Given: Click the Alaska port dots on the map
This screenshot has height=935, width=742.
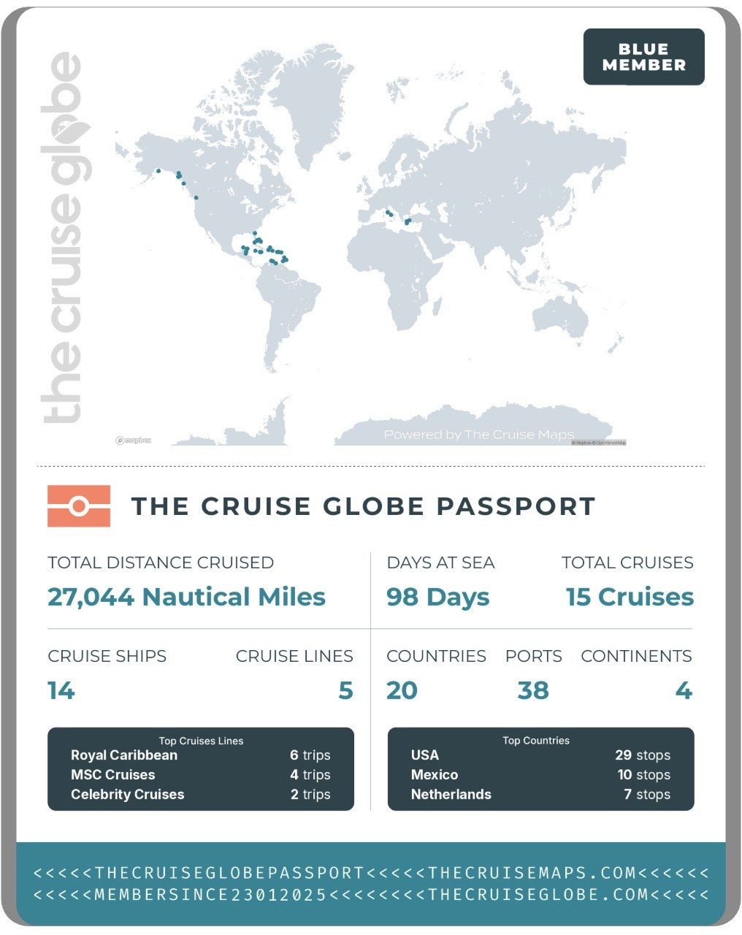Looking at the screenshot, I should click(x=179, y=175).
